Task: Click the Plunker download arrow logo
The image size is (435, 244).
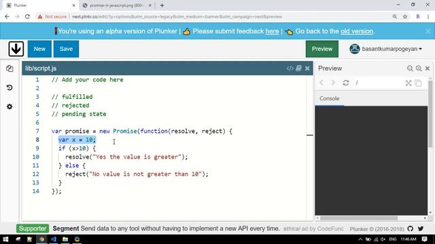Action: pos(16,49)
